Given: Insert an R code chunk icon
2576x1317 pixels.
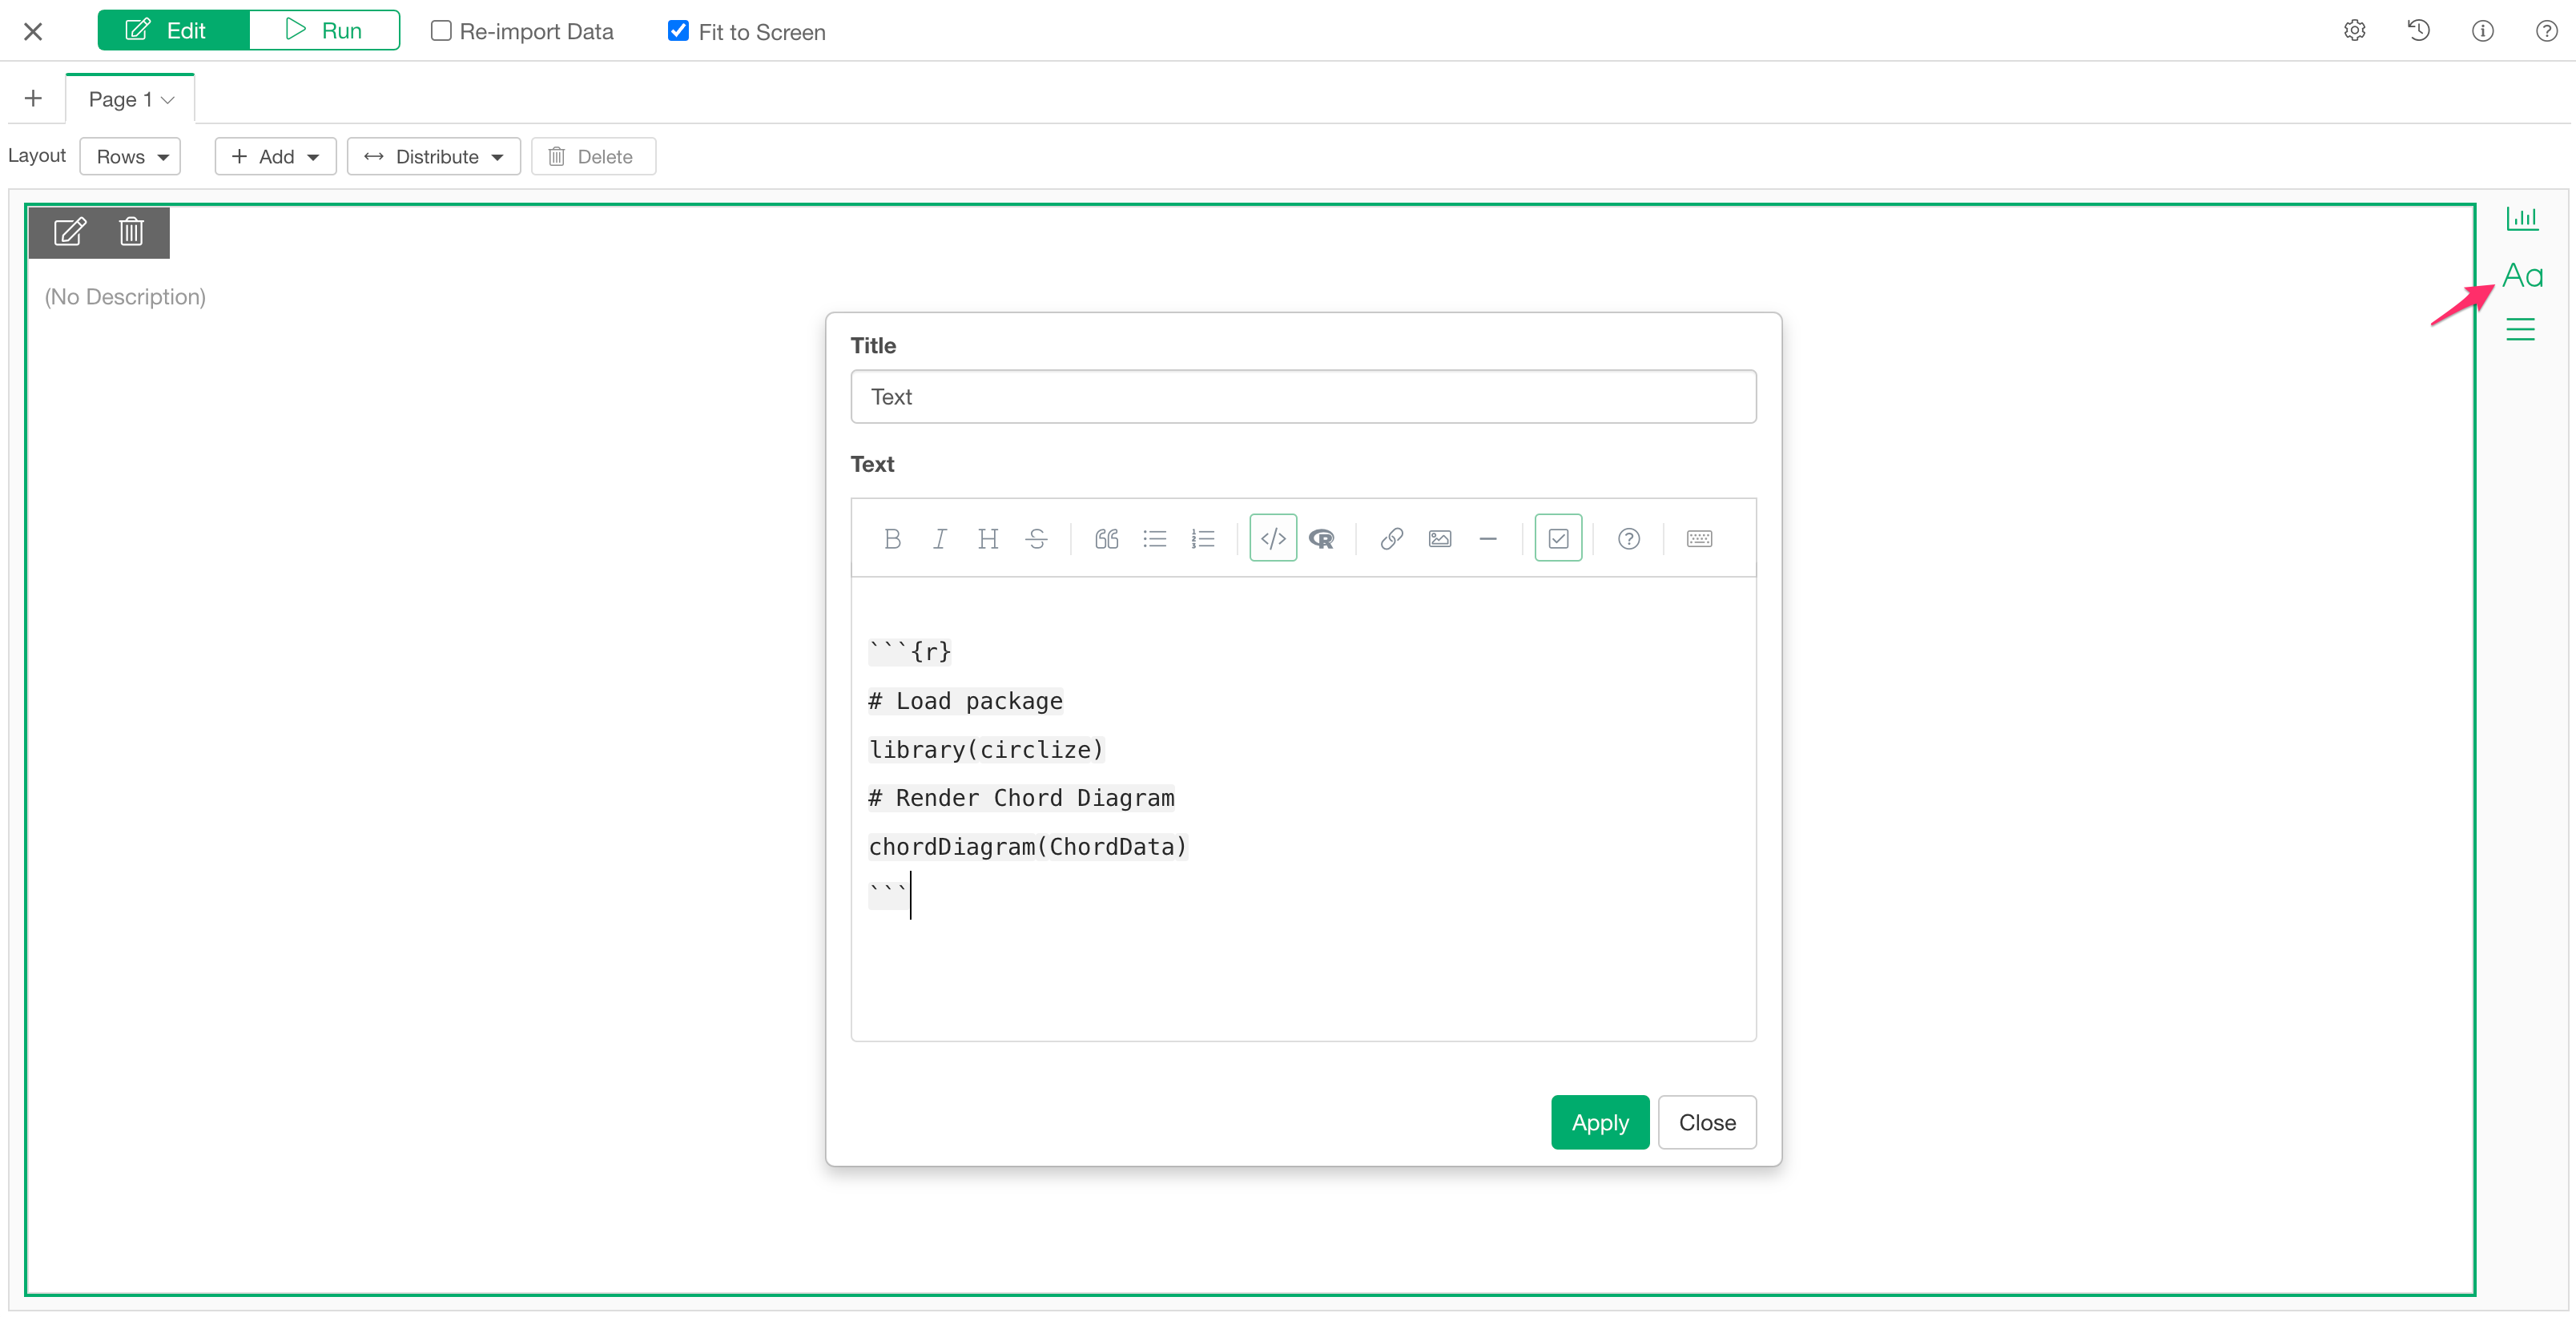Looking at the screenshot, I should click(x=1321, y=539).
